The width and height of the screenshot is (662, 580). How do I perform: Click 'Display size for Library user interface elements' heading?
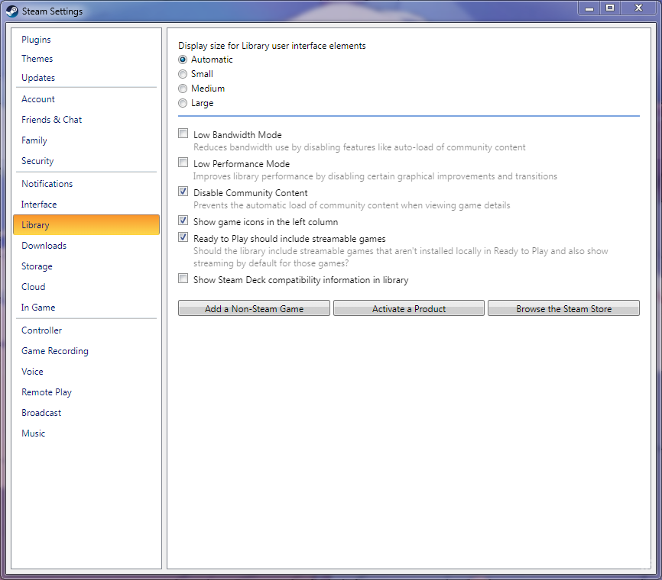pos(272,46)
